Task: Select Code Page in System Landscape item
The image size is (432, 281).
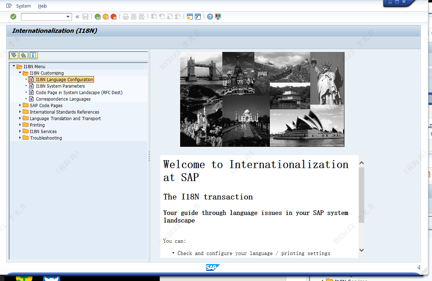Action: [79, 92]
